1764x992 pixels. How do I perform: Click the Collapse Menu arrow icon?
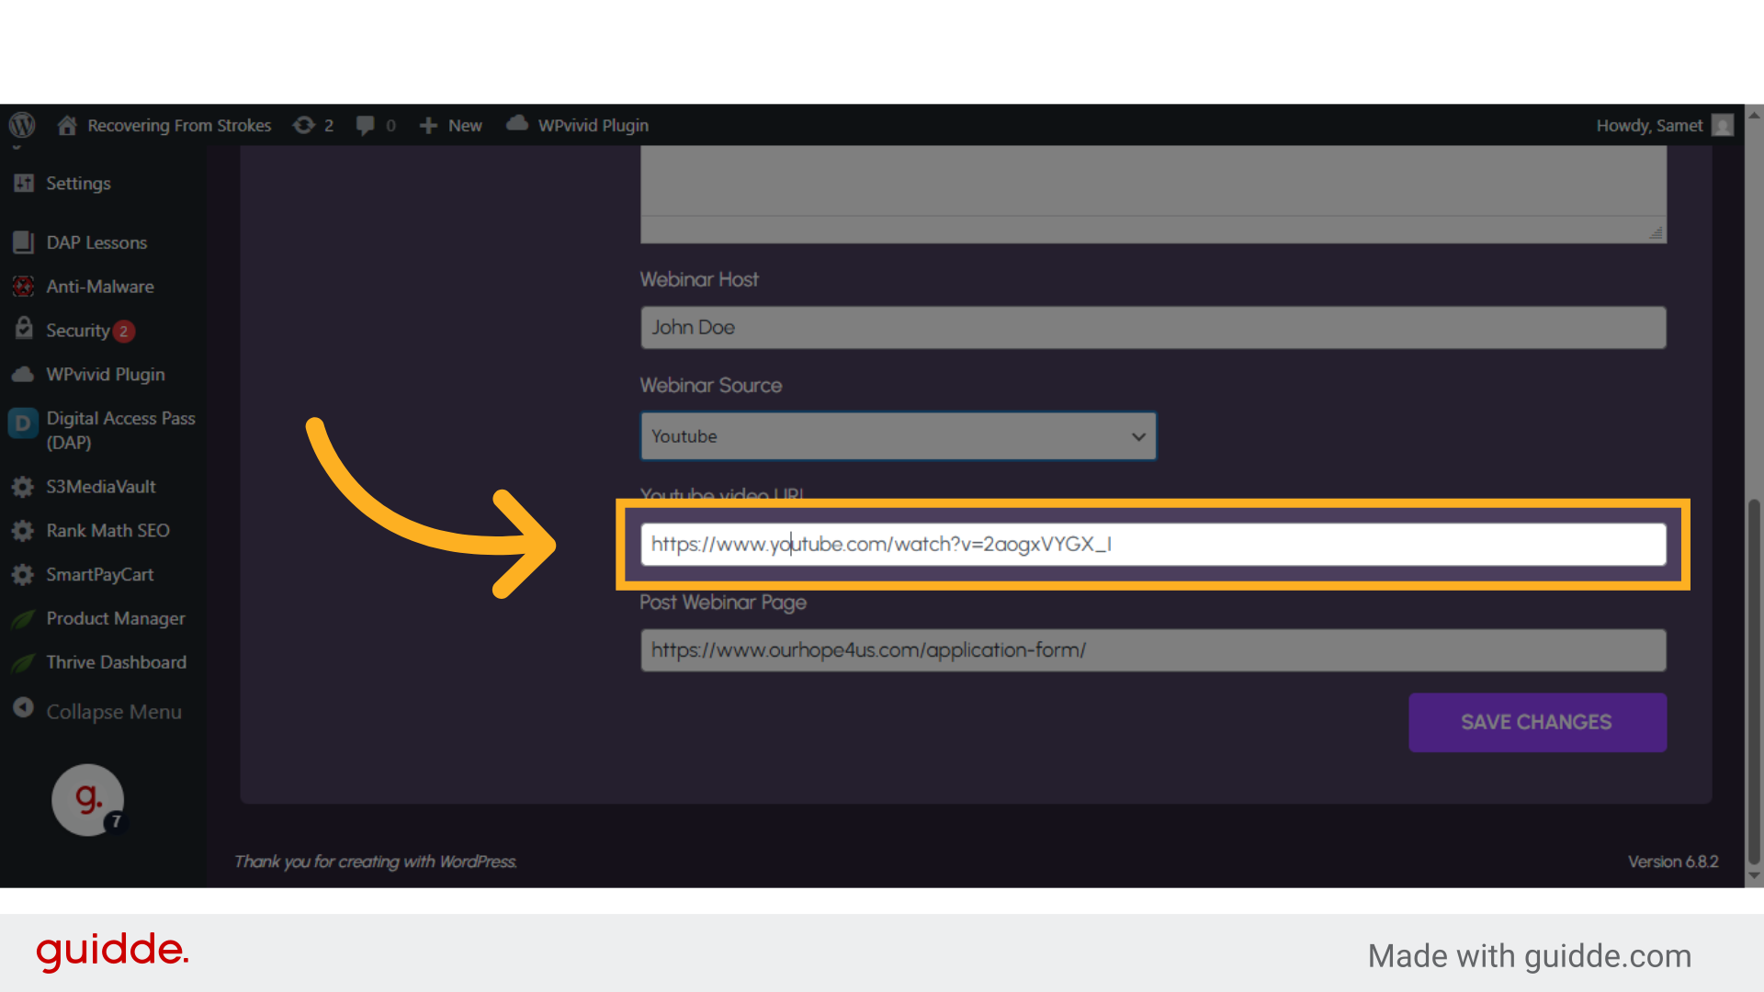tap(23, 708)
